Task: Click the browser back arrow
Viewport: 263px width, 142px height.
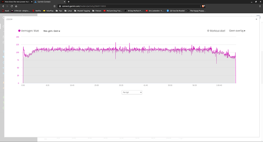Action: (x=3, y=6)
